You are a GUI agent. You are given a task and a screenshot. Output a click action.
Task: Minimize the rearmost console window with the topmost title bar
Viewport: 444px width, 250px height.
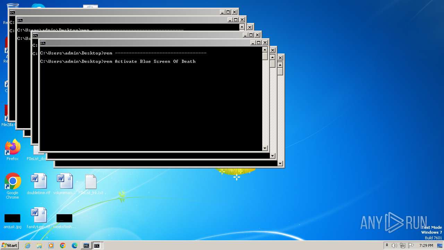pos(222,12)
